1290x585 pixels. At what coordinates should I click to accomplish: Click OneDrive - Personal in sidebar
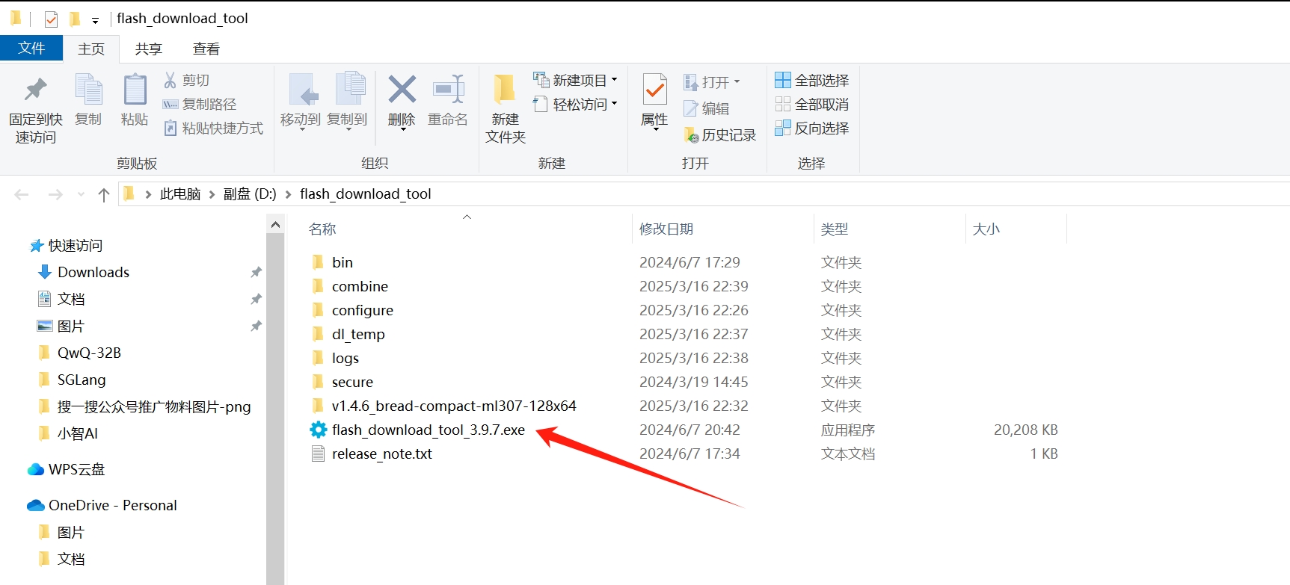[112, 505]
